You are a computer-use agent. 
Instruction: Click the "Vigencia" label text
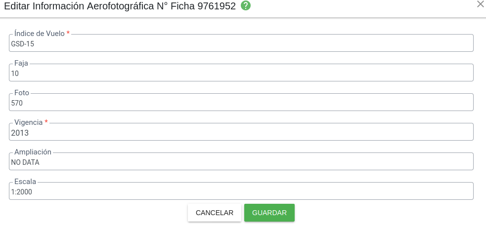(x=29, y=122)
